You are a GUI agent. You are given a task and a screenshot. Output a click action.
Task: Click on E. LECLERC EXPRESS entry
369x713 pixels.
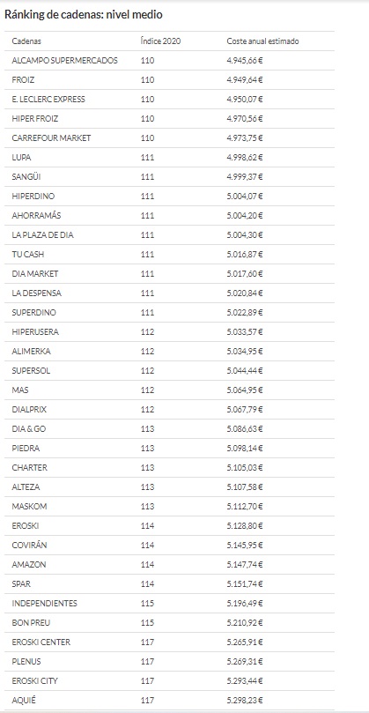pyautogui.click(x=48, y=100)
